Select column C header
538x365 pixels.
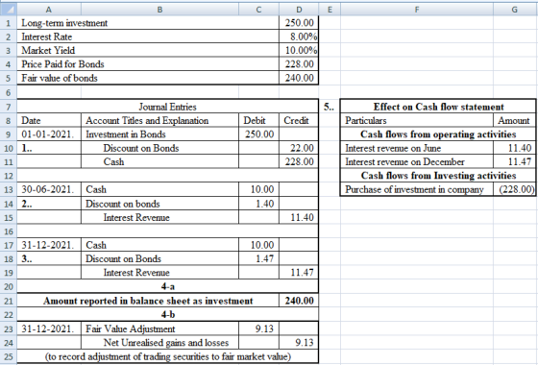tap(258, 10)
